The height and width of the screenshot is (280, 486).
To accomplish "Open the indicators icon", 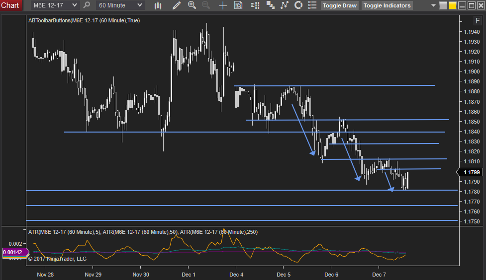I will click(x=284, y=5).
